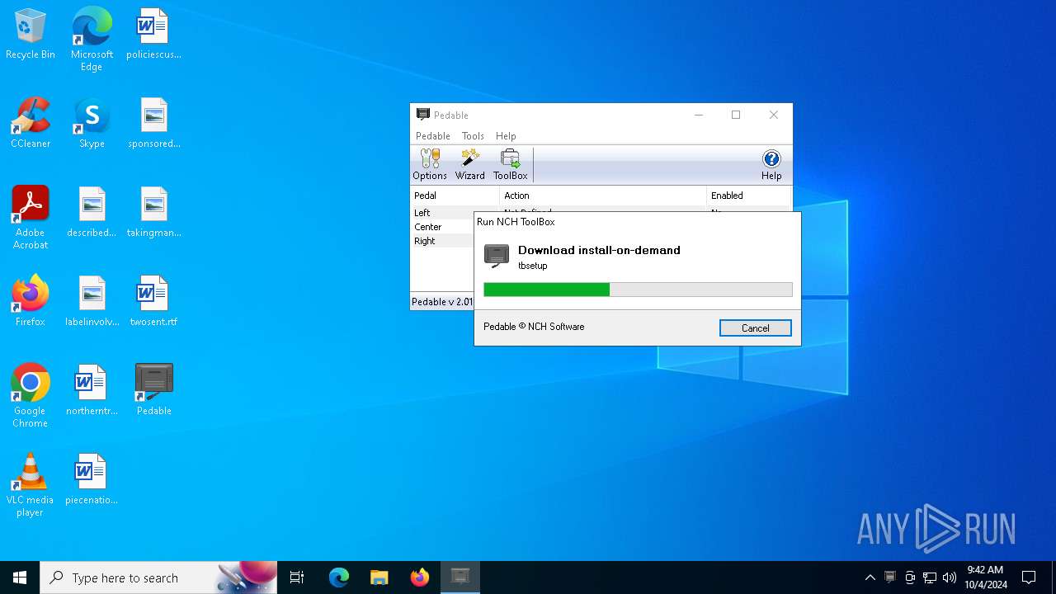Select the Skype desktop shortcut
The height and width of the screenshot is (594, 1056).
click(x=92, y=124)
